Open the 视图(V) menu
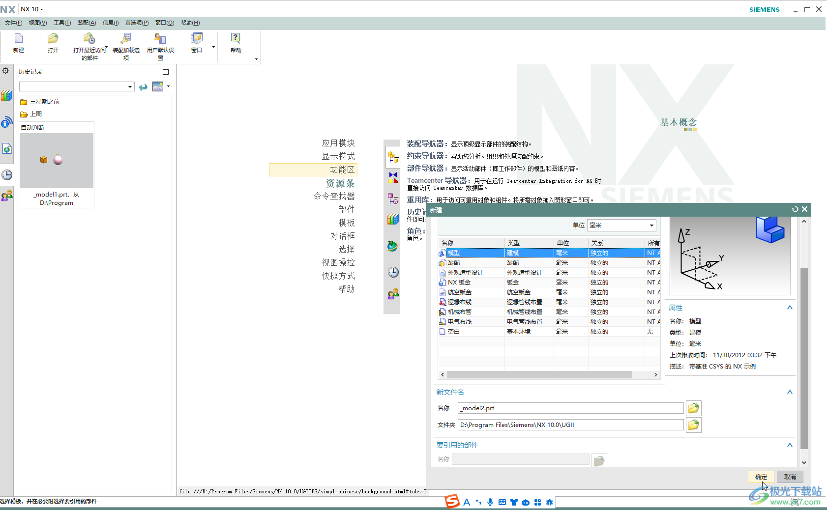Screen dimensions: 827x510 coord(38,23)
